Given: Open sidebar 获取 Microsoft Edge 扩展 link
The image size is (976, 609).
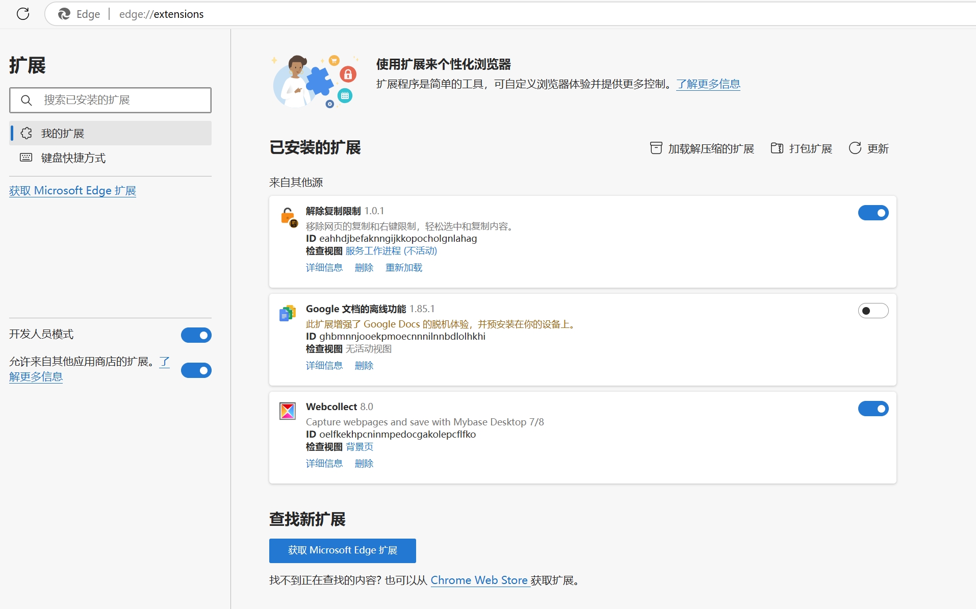Looking at the screenshot, I should point(72,191).
